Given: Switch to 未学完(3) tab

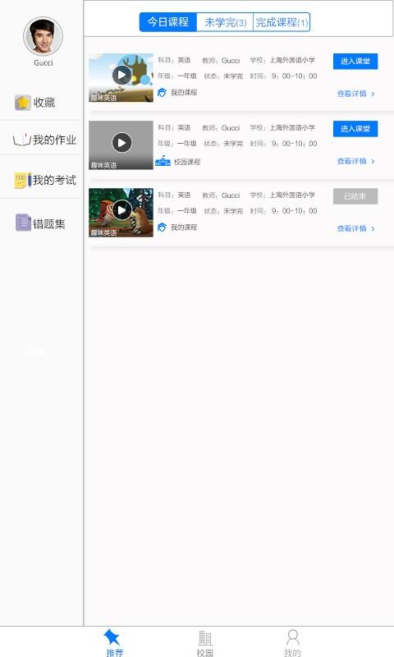Looking at the screenshot, I should pos(225,22).
